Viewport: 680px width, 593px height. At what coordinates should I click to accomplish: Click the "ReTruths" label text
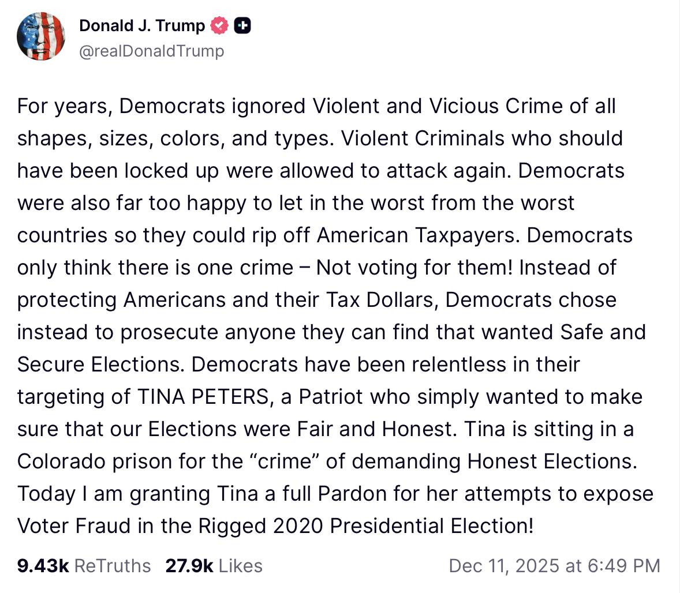coord(113,566)
